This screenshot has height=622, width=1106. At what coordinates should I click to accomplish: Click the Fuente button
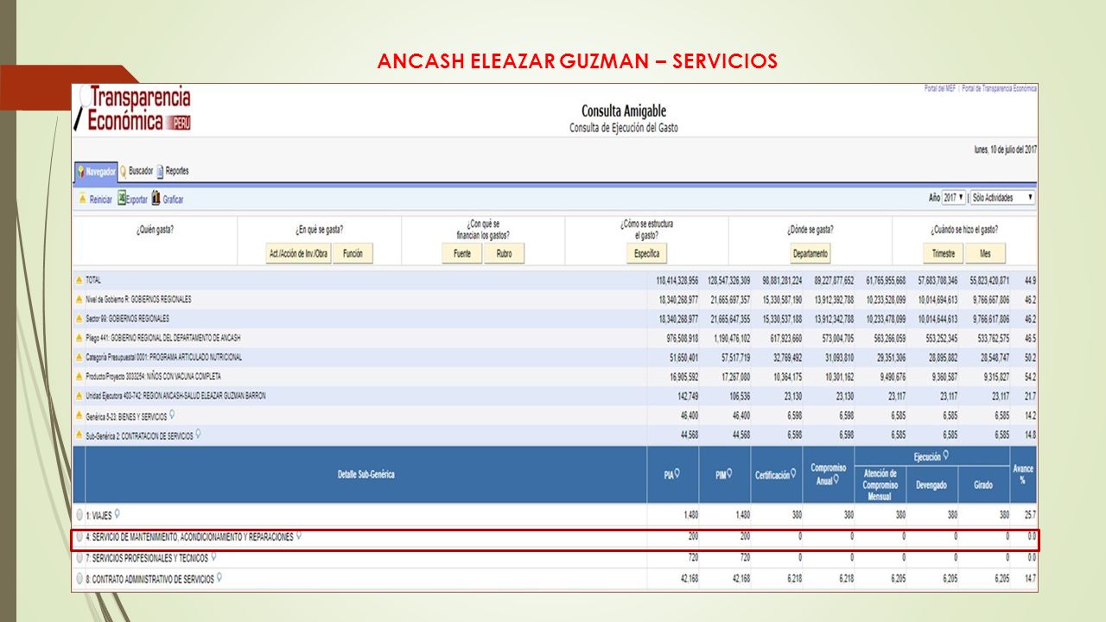point(462,254)
